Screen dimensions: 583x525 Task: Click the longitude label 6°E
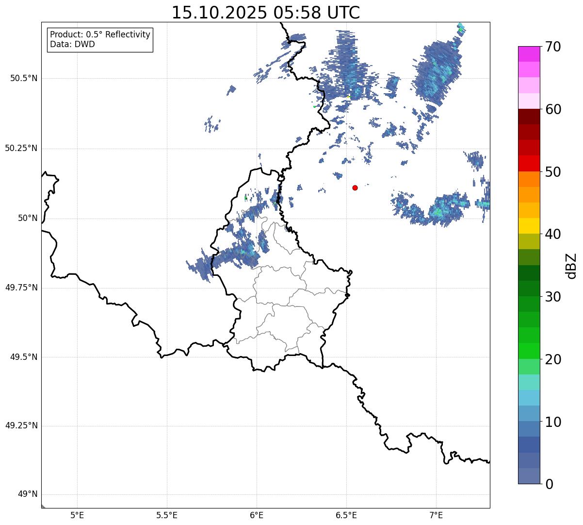click(257, 515)
